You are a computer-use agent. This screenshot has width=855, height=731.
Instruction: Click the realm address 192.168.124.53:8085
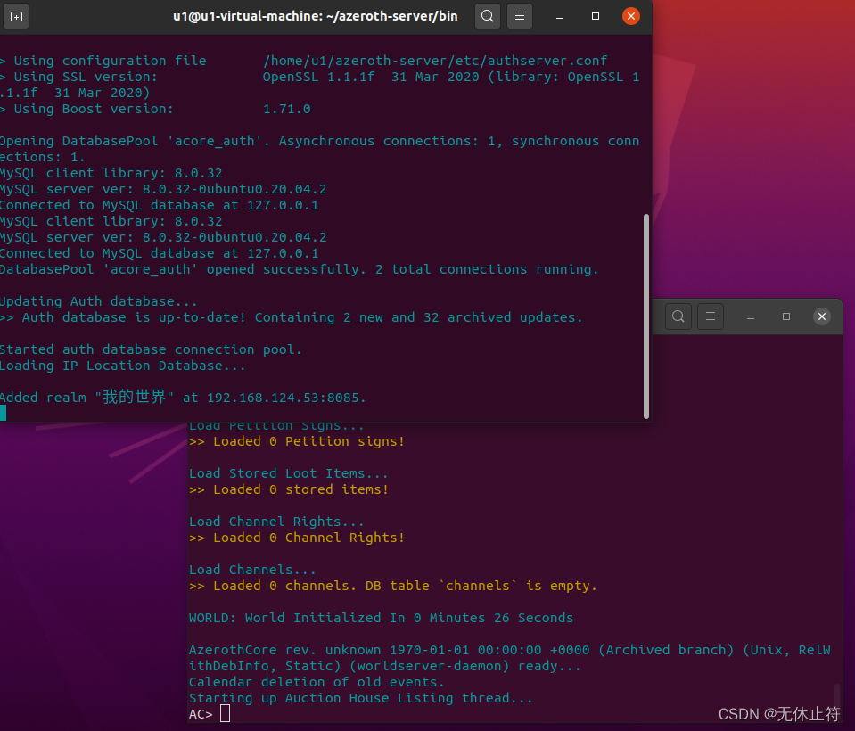(x=284, y=398)
